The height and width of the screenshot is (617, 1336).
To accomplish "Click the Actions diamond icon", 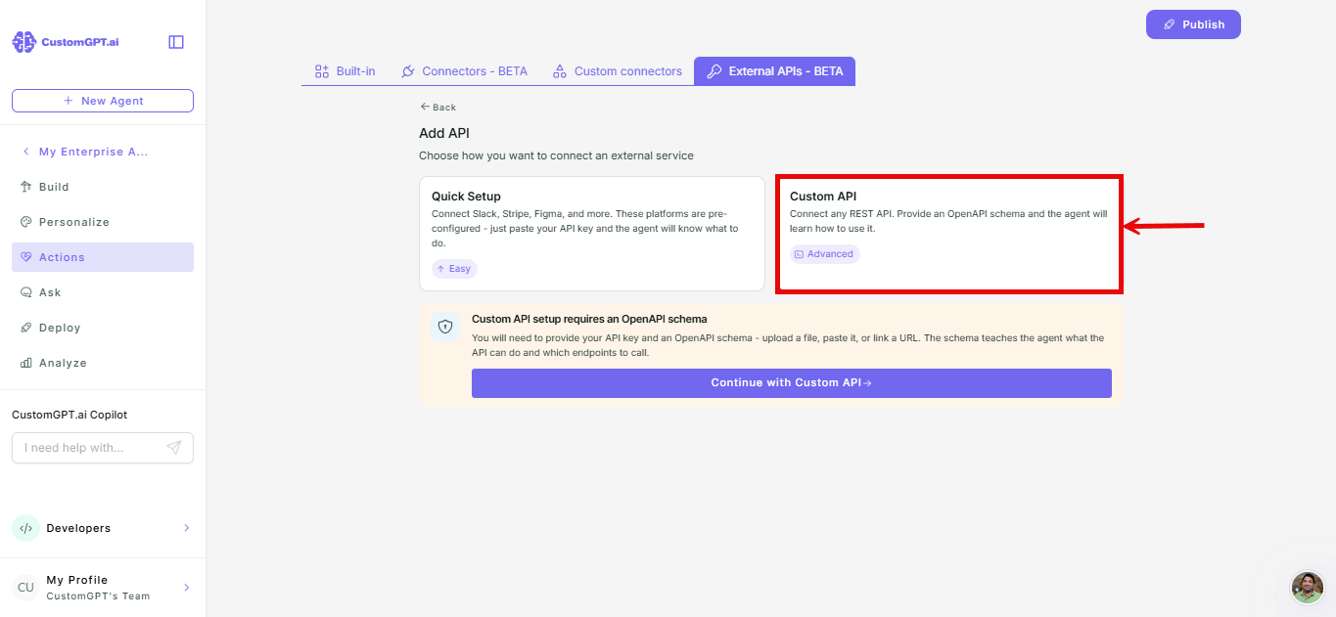I will [26, 257].
